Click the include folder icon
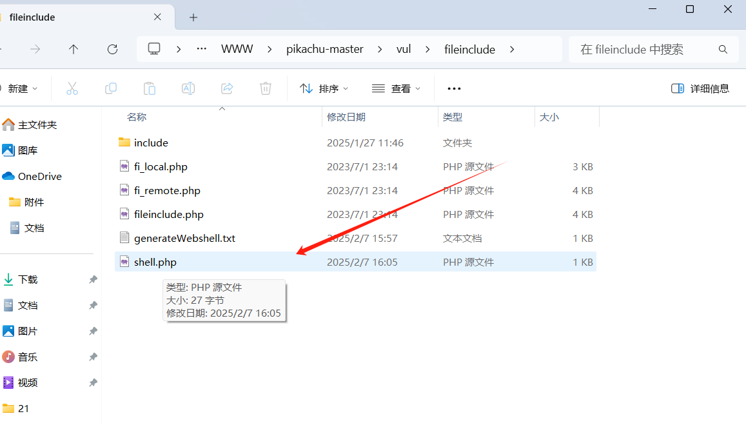746x425 pixels. [x=124, y=143]
